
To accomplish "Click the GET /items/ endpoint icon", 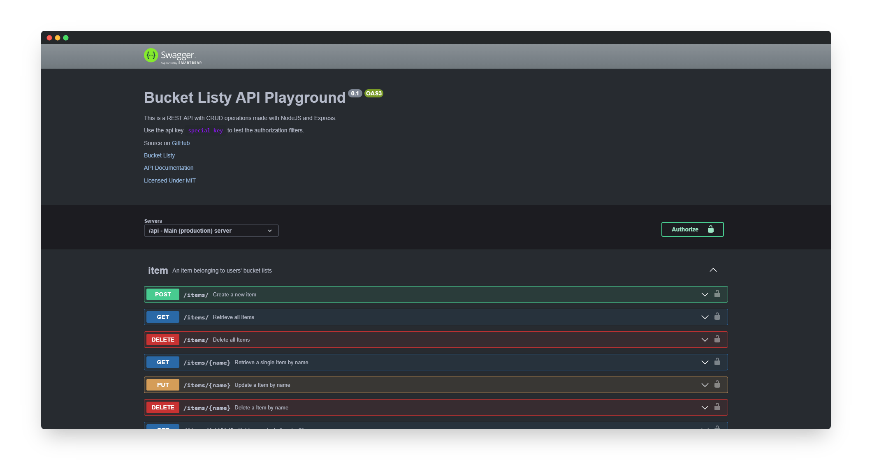I will [x=162, y=317].
